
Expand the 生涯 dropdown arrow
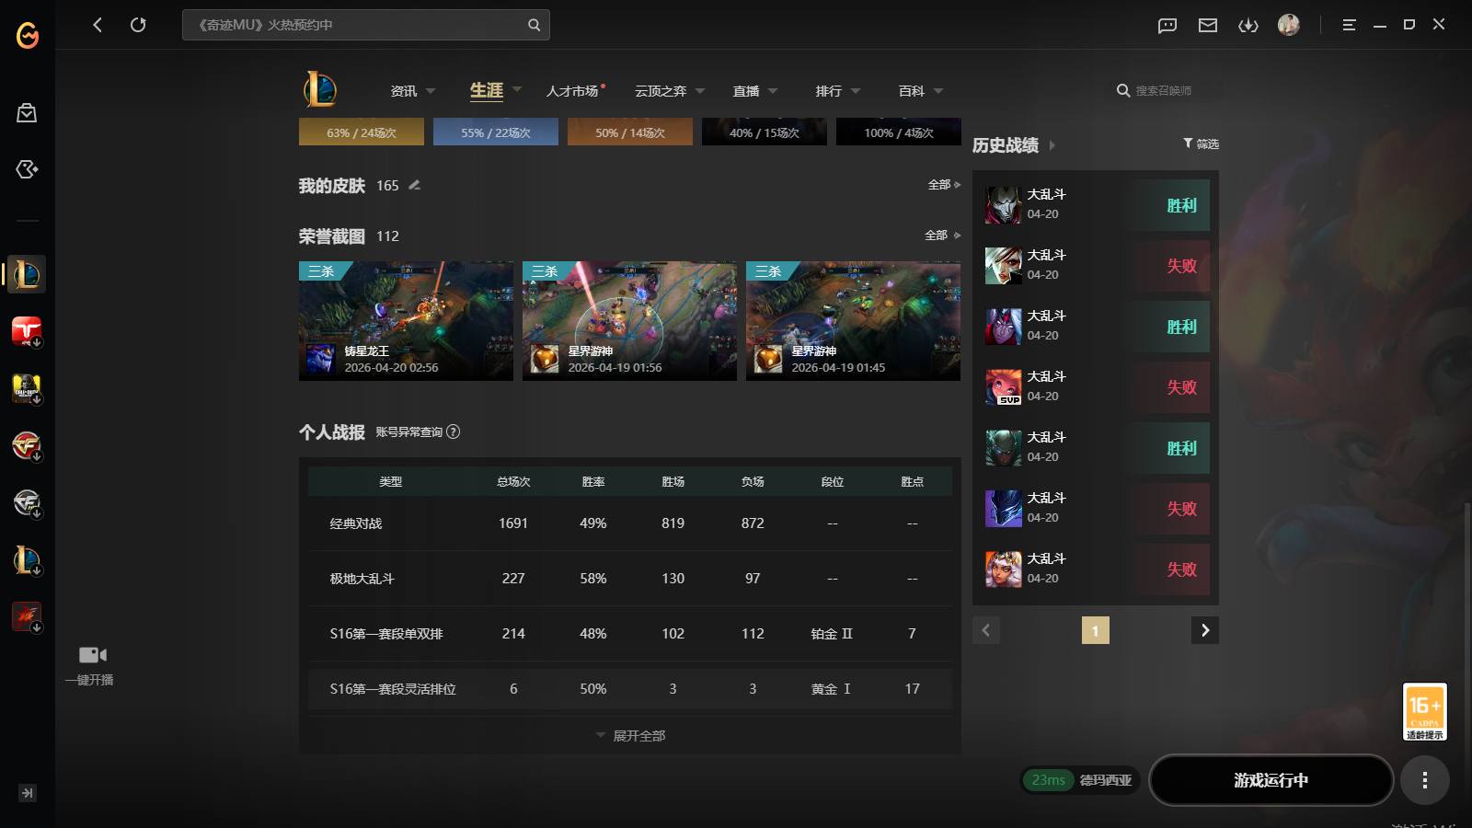[516, 89]
